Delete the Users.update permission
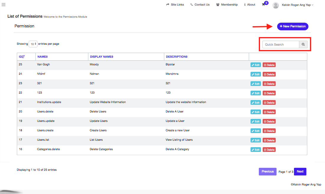The image size is (325, 194). 269,122
